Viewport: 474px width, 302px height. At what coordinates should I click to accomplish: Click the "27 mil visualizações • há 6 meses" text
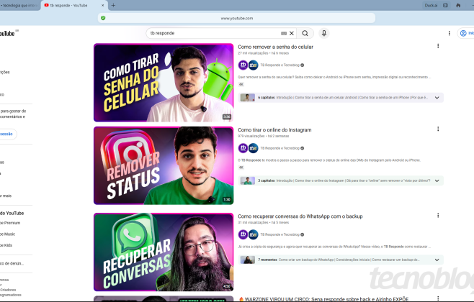click(264, 53)
